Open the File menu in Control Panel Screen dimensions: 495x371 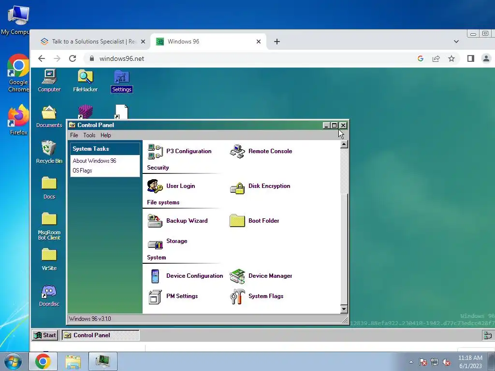[x=74, y=135]
